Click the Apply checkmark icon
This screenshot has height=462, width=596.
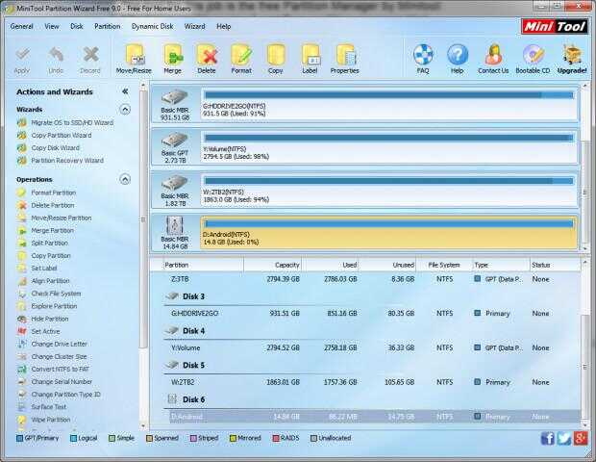(22, 55)
